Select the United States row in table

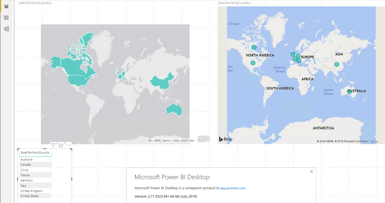(35, 196)
